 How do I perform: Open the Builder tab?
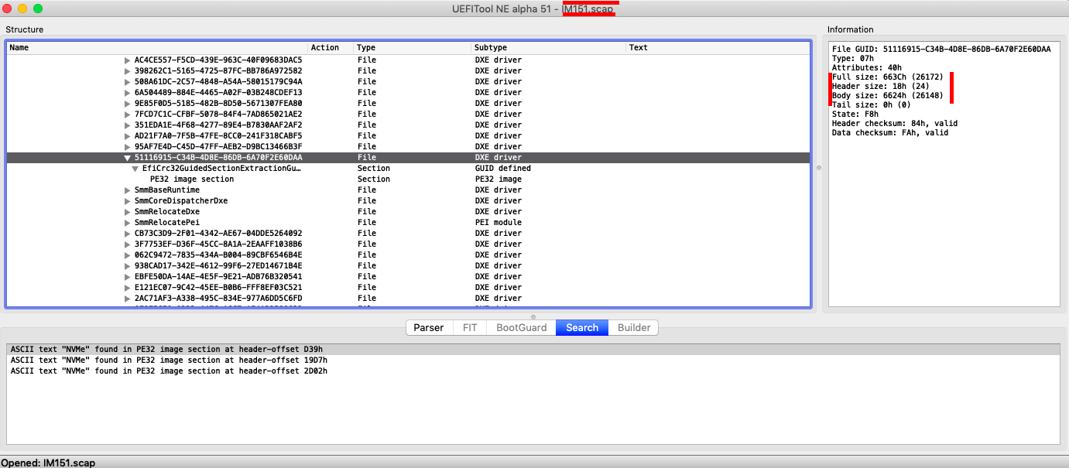click(634, 328)
